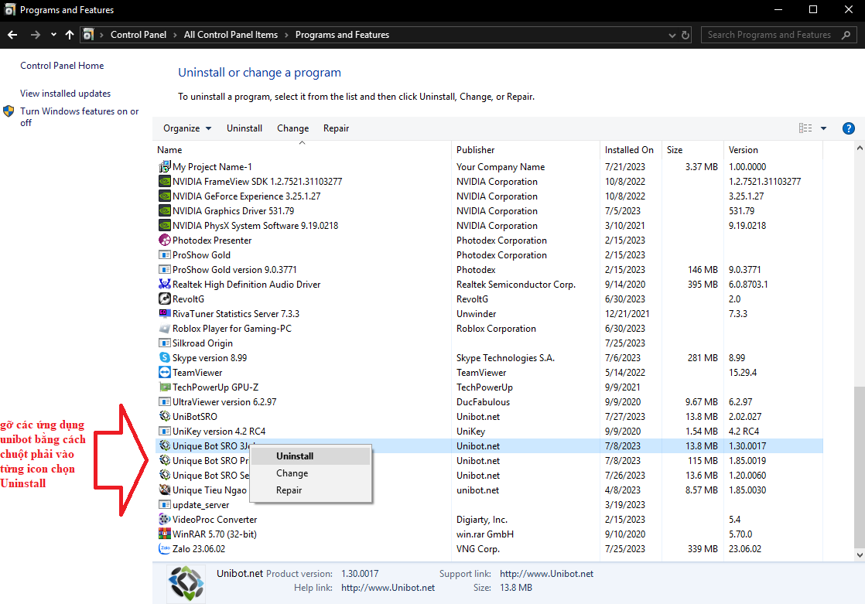Click the TeamViewer program icon
Viewport: 865px width, 604px height.
[x=164, y=372]
